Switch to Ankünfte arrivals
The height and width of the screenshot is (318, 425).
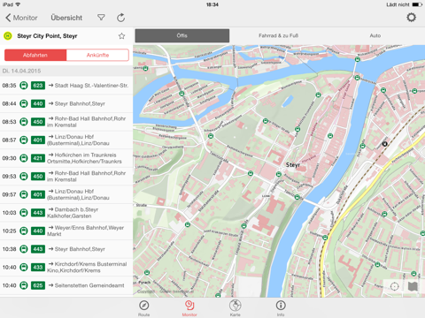click(97, 55)
